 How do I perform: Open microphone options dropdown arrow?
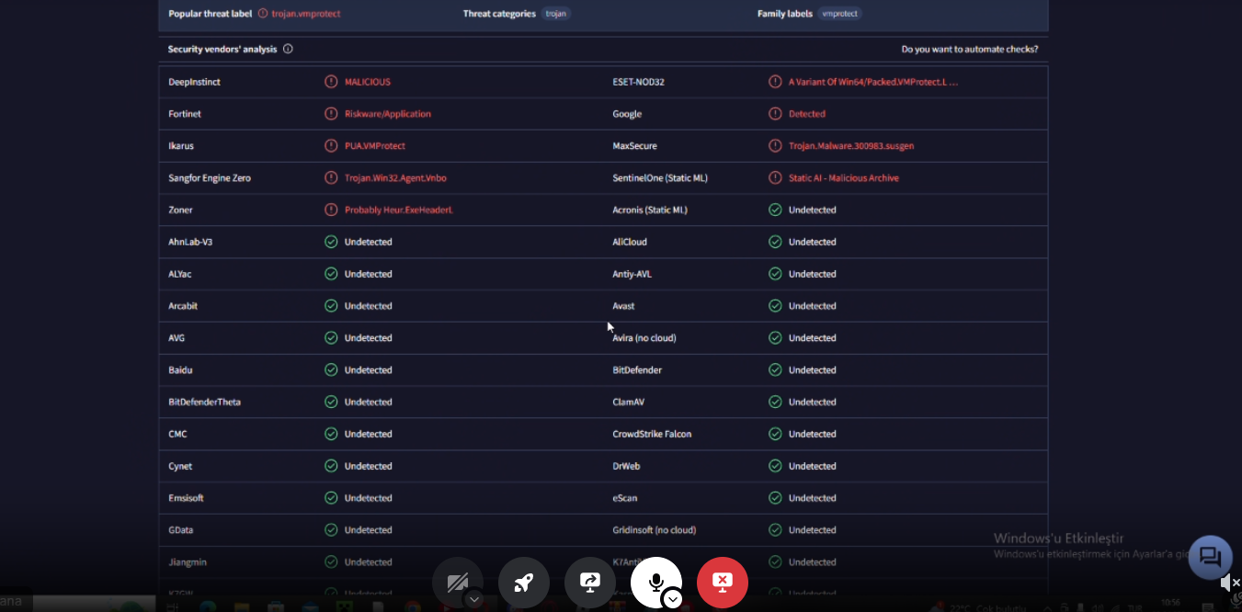click(673, 599)
